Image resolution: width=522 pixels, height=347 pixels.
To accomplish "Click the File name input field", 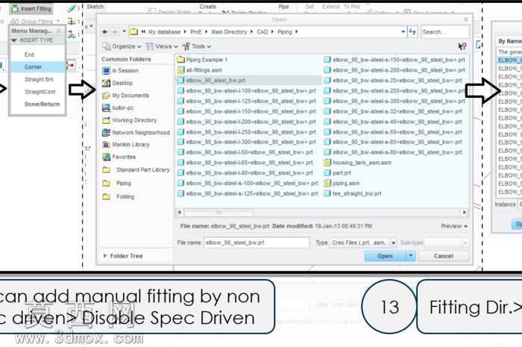I will [x=257, y=243].
